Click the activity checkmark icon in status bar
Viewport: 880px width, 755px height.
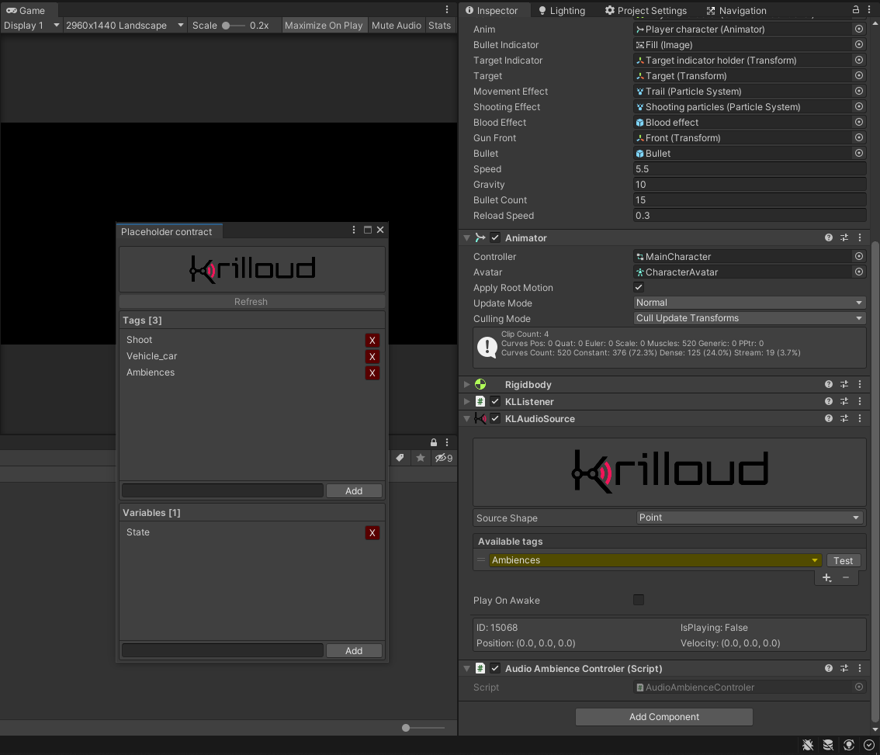[x=869, y=745]
